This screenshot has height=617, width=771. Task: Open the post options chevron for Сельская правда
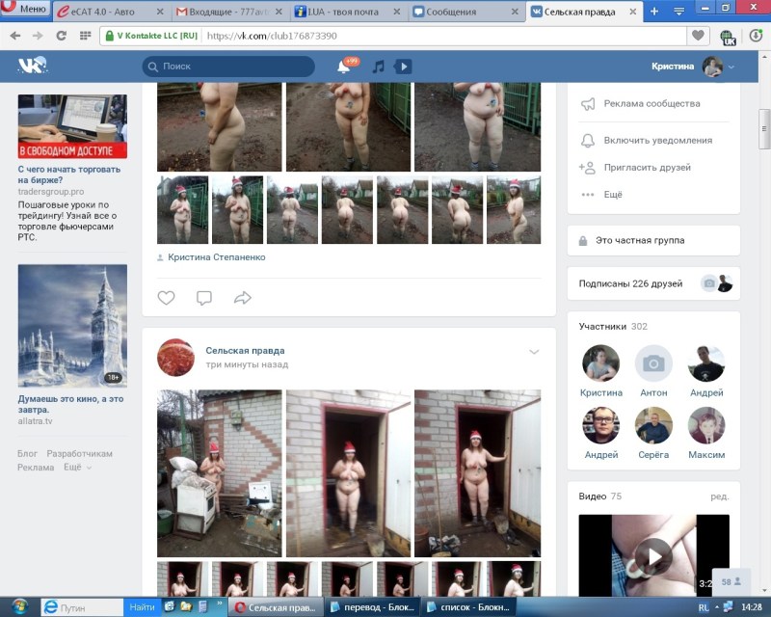pos(534,352)
